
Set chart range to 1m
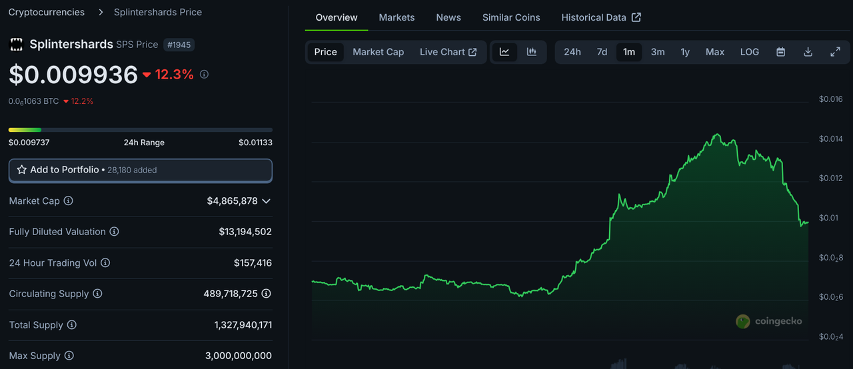pos(629,52)
